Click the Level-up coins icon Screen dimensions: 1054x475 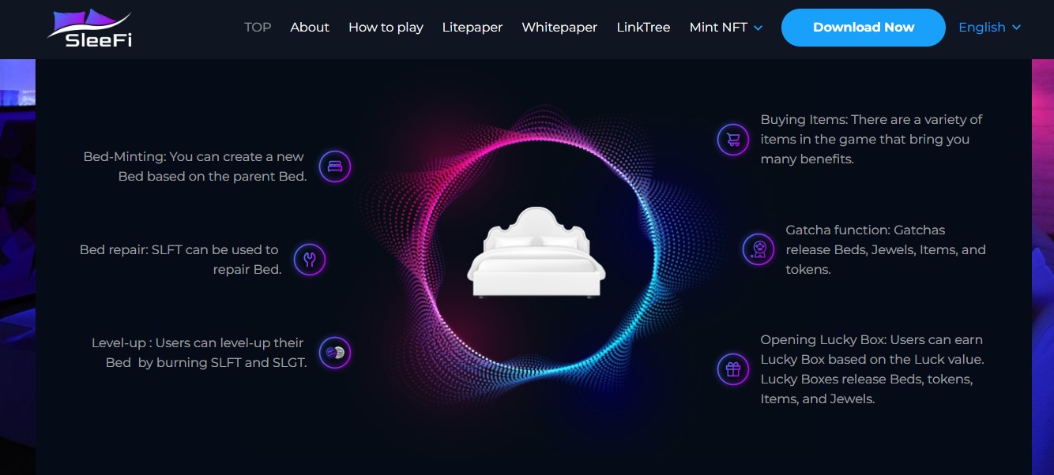pos(335,353)
